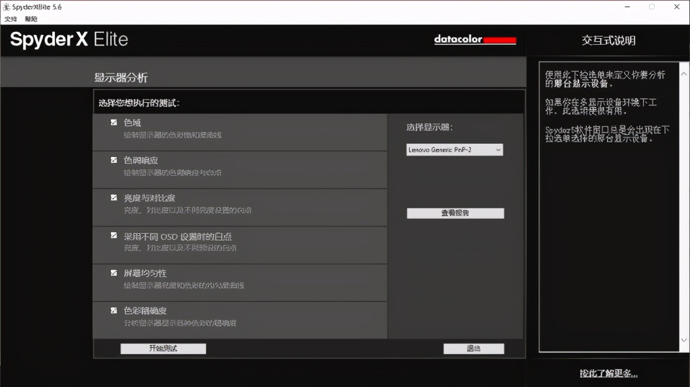Toggle the 色彩精确度 (Color Accuracy) checkbox
Image resolution: width=690 pixels, height=387 pixels.
point(114,311)
